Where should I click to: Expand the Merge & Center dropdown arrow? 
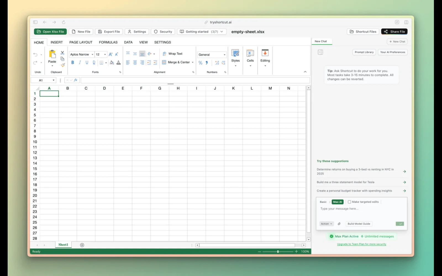[193, 62]
